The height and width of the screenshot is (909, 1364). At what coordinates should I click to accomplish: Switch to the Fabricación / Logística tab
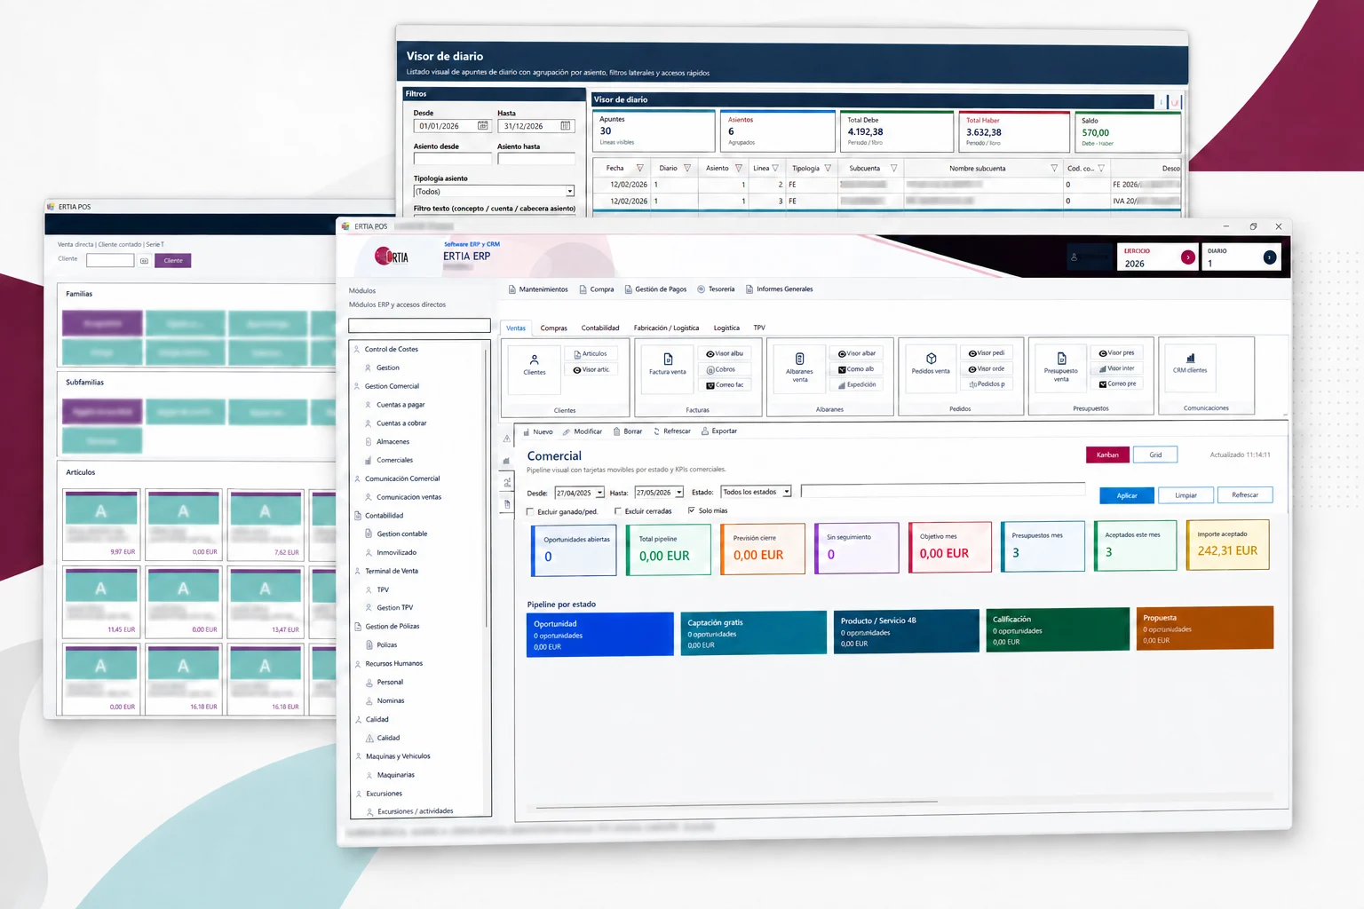tap(666, 328)
